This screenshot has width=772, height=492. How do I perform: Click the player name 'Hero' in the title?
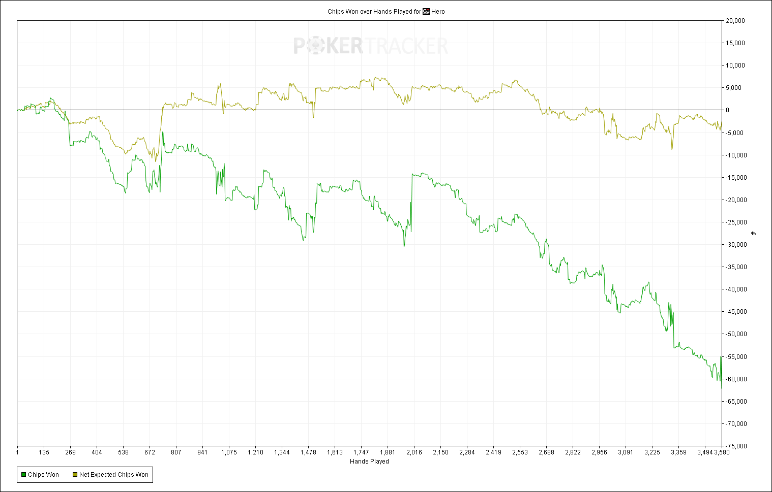tap(438, 12)
